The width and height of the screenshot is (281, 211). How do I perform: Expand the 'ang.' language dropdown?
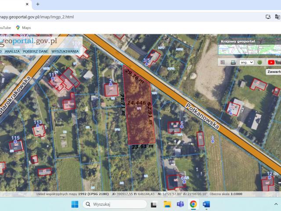(x=247, y=62)
